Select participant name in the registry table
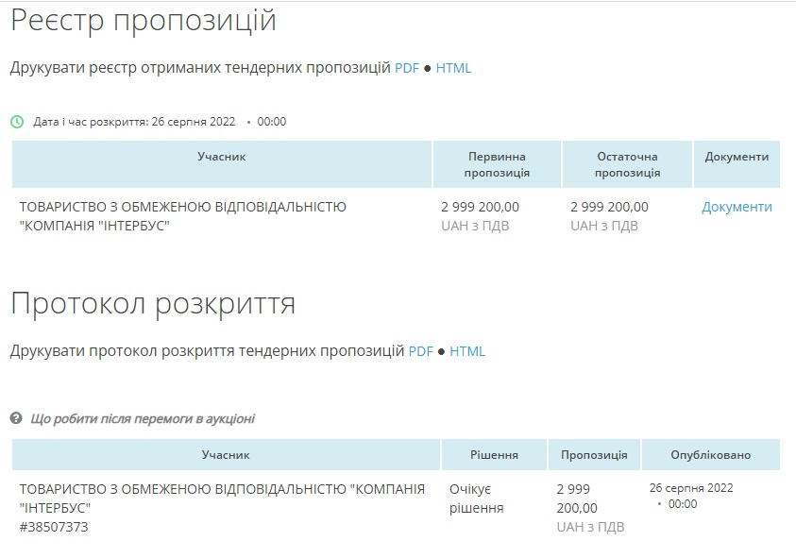 pos(183,216)
